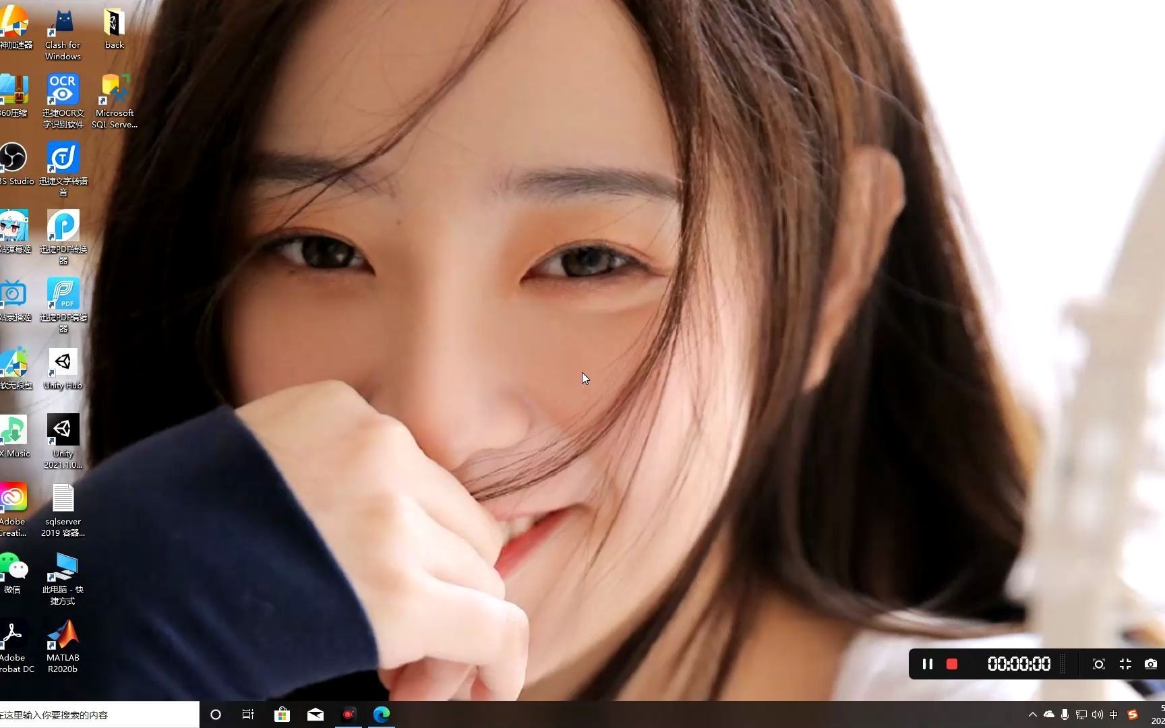Select 迅捷PDF编辑器 desktop icon
Viewport: 1165px width, 728px height.
click(63, 305)
